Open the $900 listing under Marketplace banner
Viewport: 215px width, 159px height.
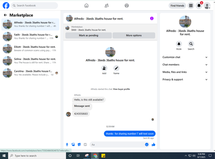pyautogui.click(x=89, y=30)
